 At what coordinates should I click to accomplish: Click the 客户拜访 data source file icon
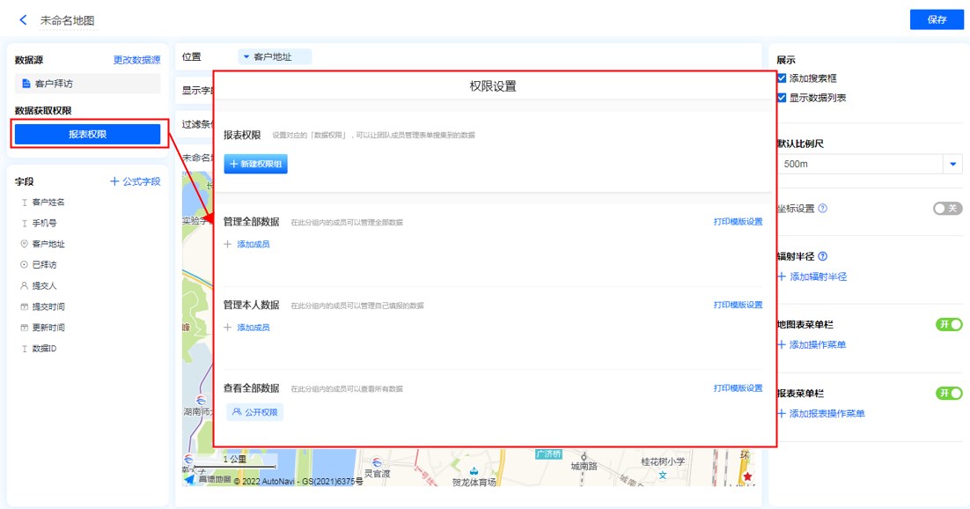tap(26, 84)
